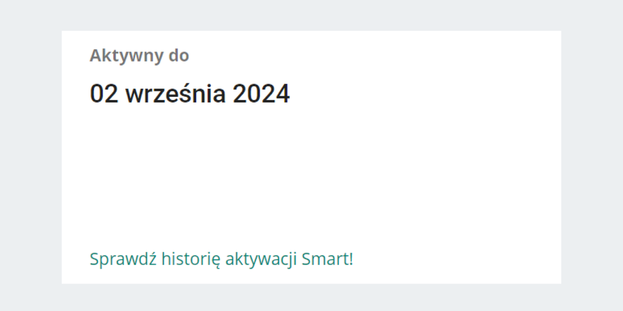The width and height of the screenshot is (623, 311).
Task: Click the word "do" in the gray label
Action: point(179,56)
